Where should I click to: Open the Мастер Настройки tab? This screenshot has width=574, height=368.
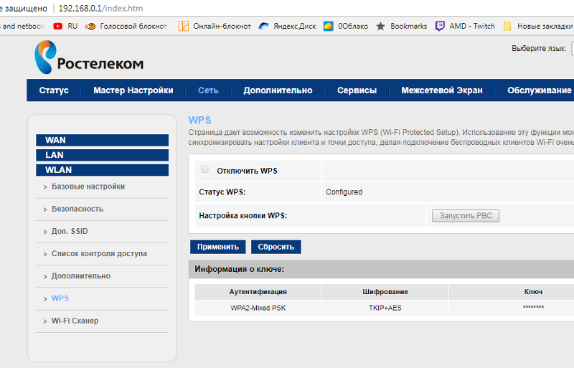click(133, 90)
